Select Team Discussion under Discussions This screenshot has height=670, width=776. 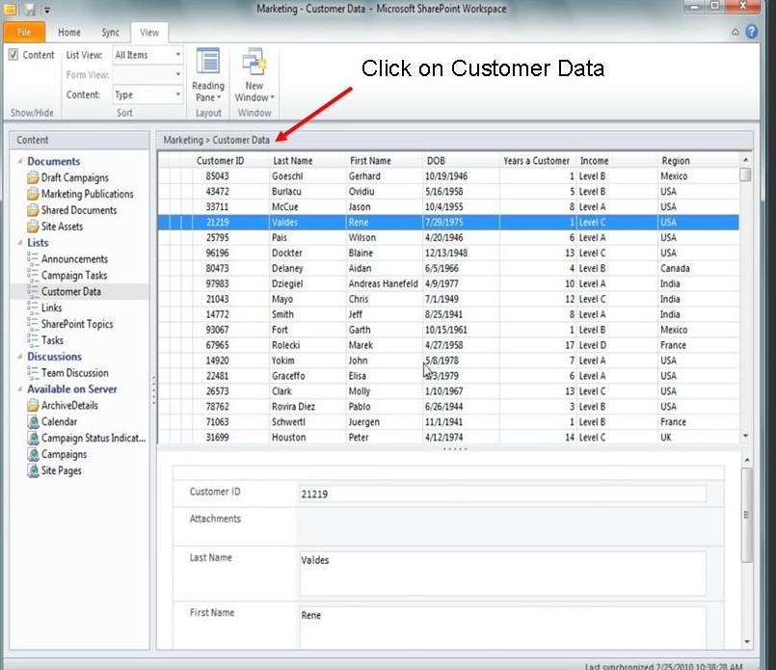coord(75,372)
